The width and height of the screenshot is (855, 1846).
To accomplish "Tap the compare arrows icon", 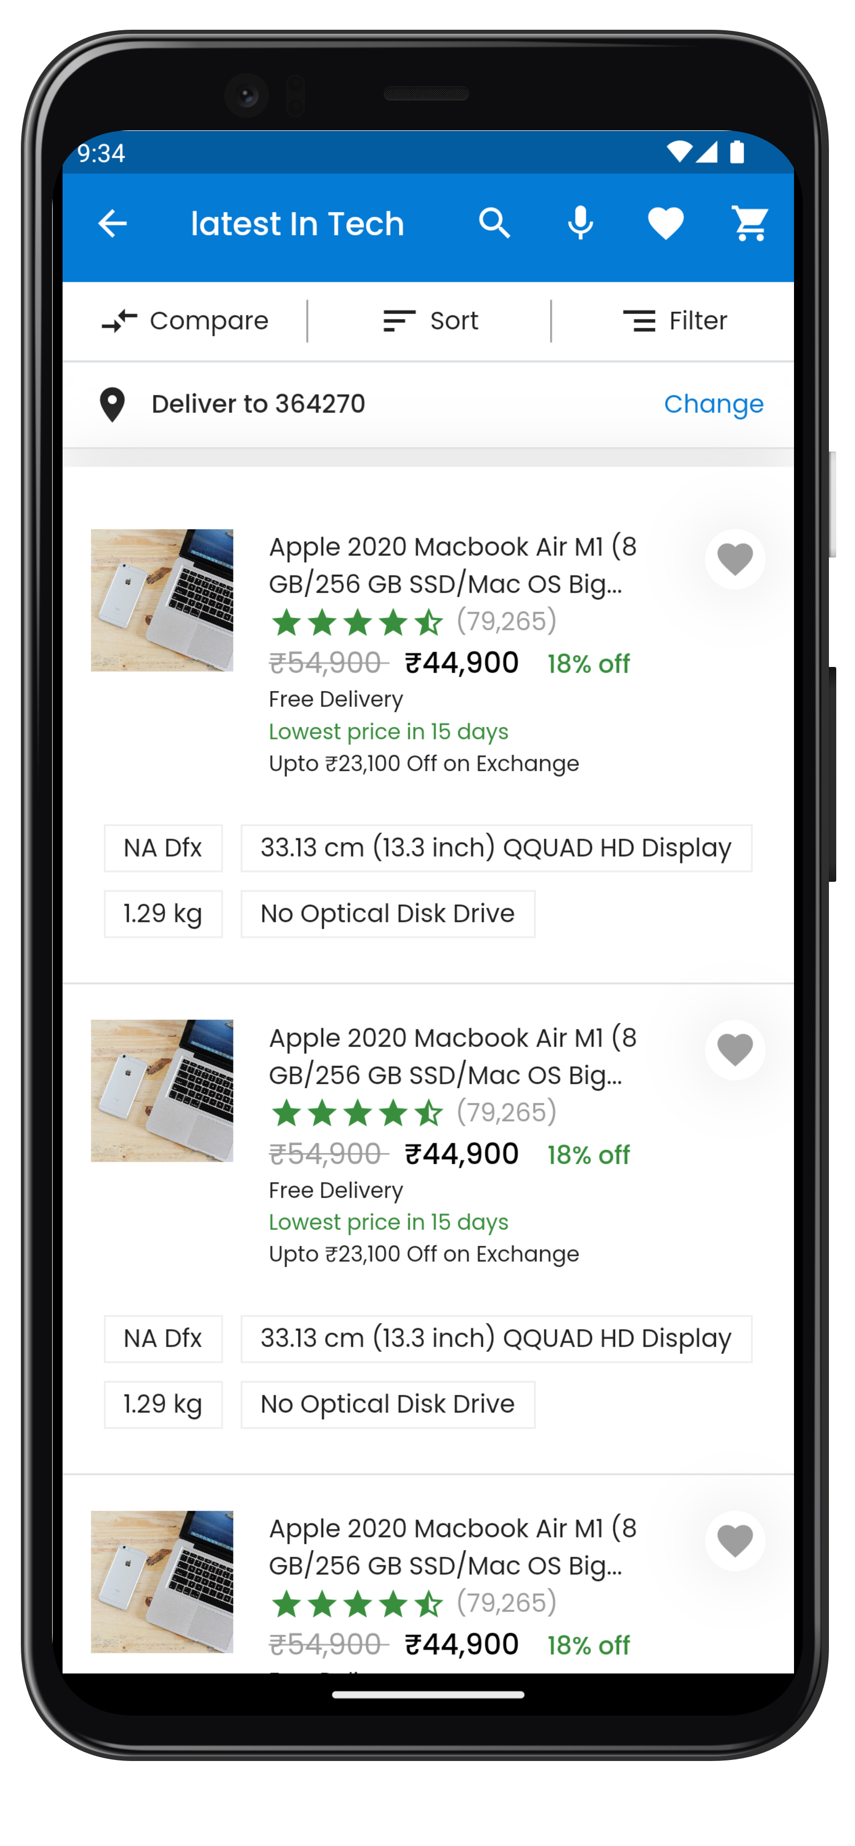I will tap(120, 321).
